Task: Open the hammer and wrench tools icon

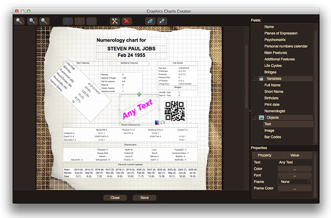Action: 115,21
